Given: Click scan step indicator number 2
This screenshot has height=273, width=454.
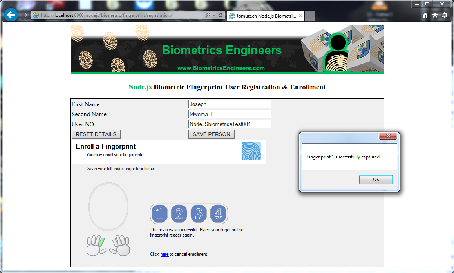Looking at the screenshot, I should pos(179,213).
